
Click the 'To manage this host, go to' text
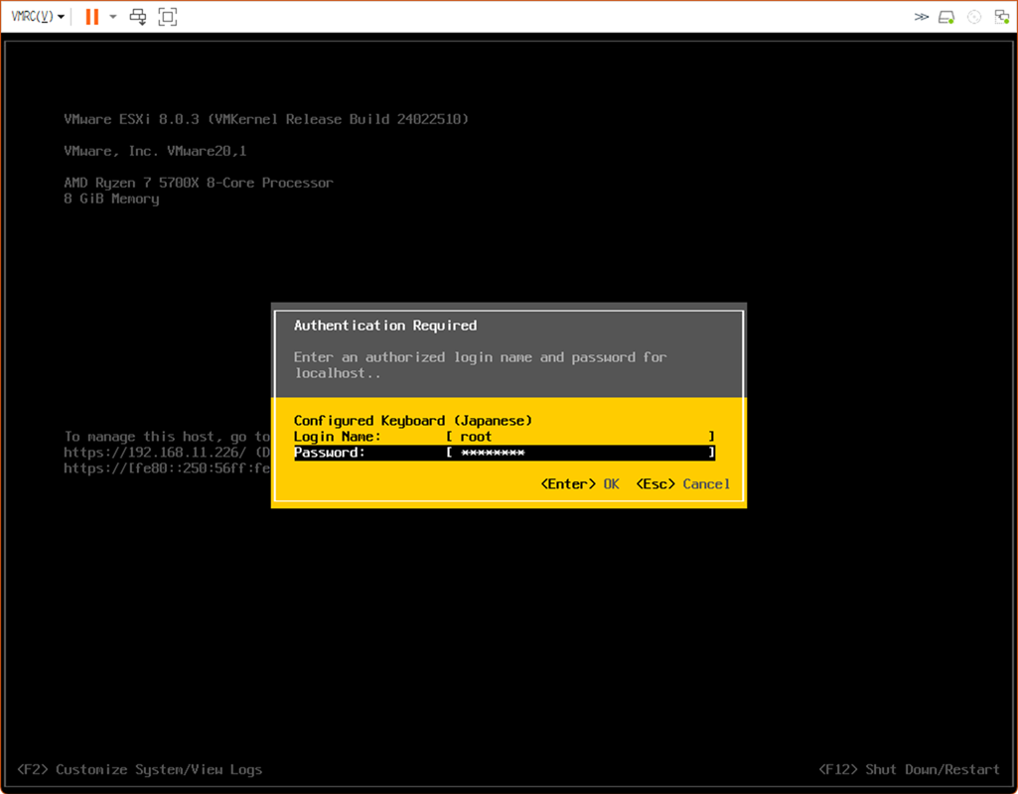(x=167, y=437)
